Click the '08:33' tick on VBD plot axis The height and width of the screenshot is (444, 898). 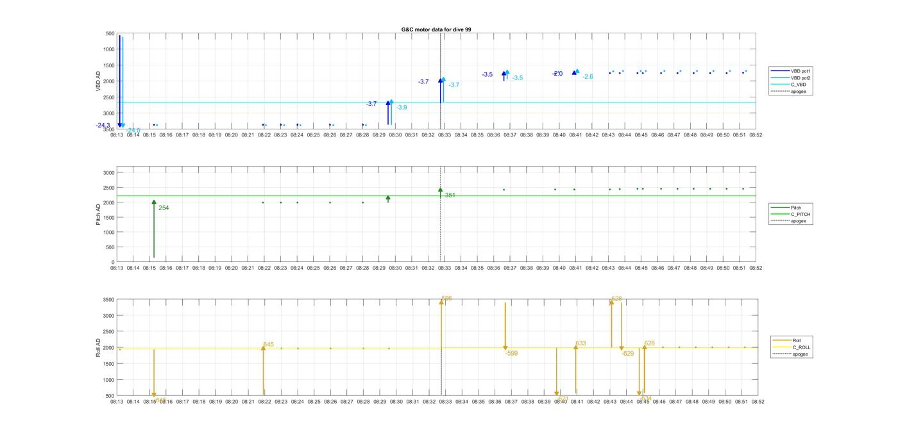pyautogui.click(x=445, y=135)
